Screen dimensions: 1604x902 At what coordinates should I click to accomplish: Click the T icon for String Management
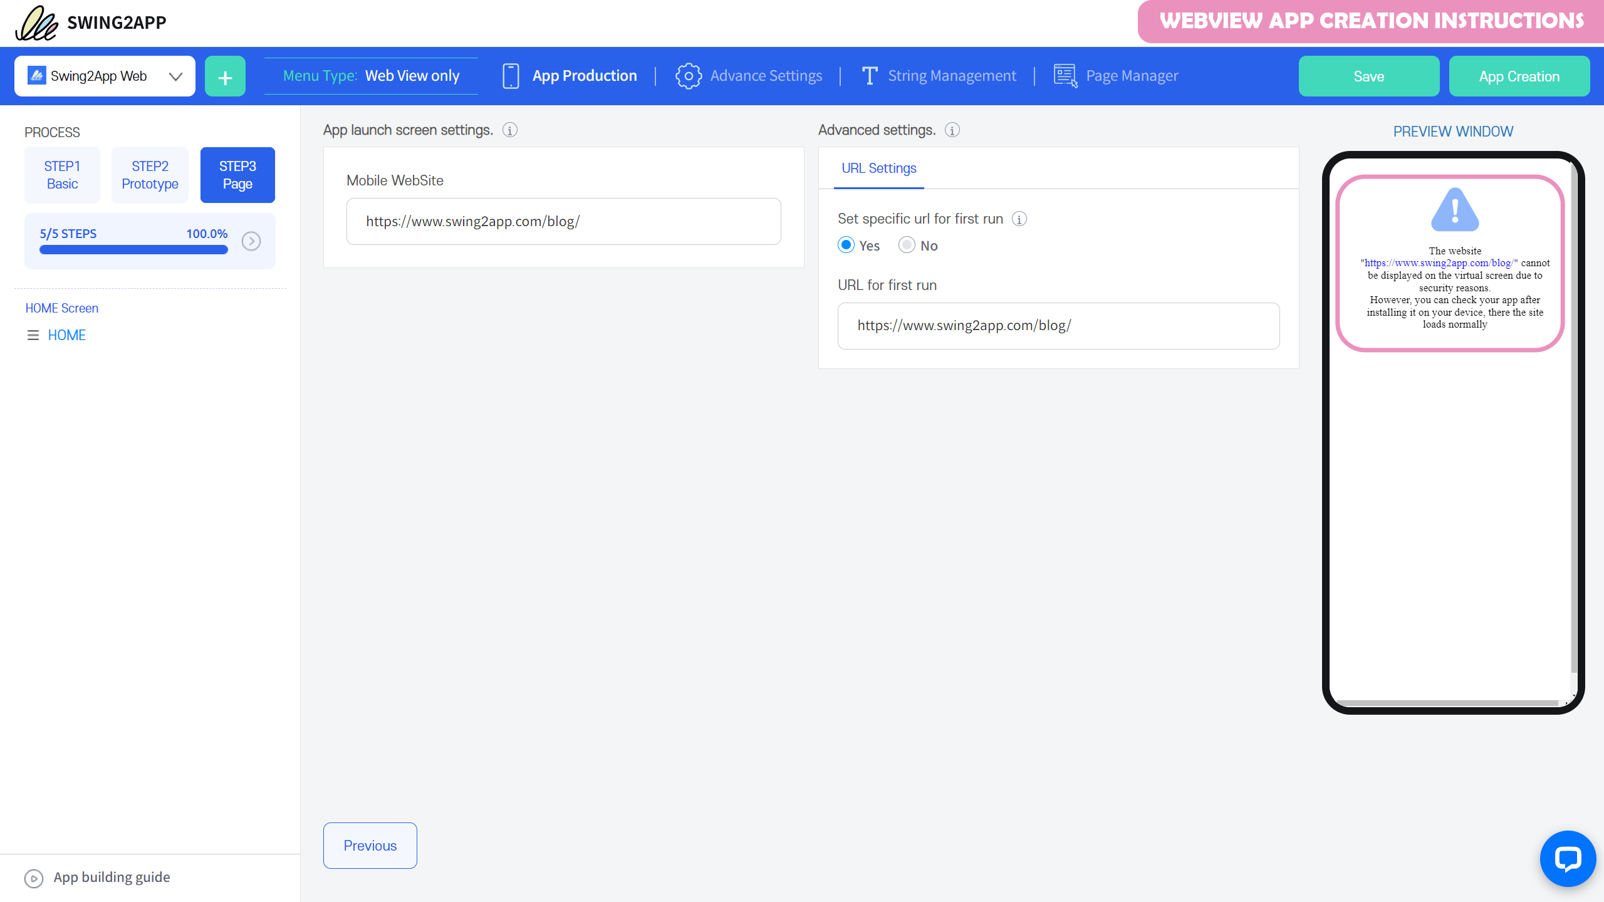click(870, 76)
